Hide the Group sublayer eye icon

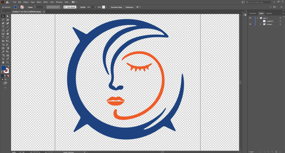[x=250, y=24]
